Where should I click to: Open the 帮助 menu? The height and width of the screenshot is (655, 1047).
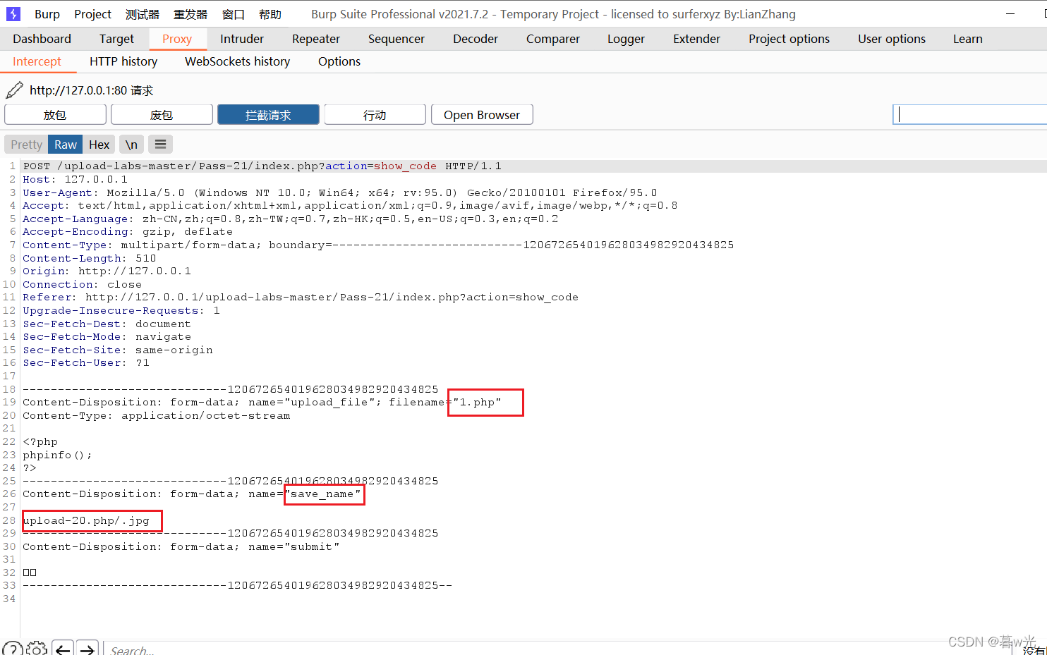pyautogui.click(x=270, y=14)
